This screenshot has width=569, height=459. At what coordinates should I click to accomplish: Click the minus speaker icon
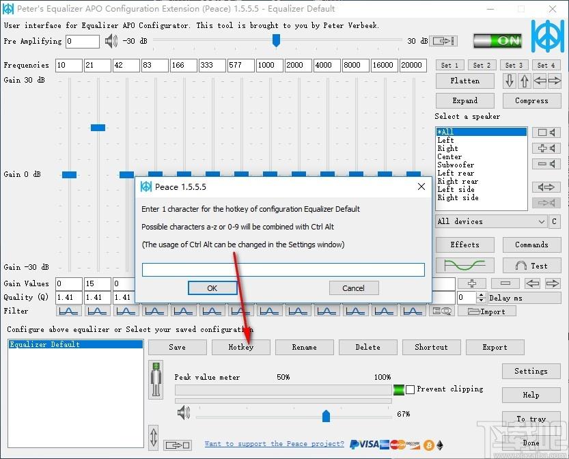point(546,164)
